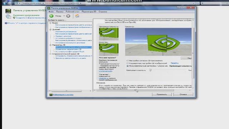
Task: Open the Рабочий стол menu
Action: (x=72, y=11)
